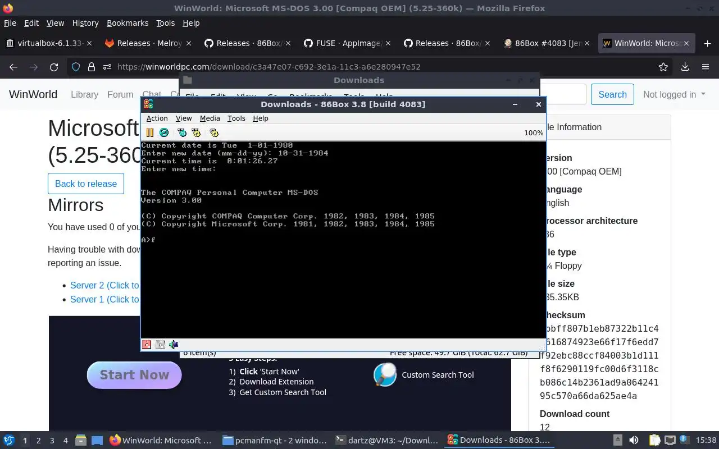Pause emulation in 86Box toolbar
Viewport: 719px width, 449px height.
click(x=150, y=132)
